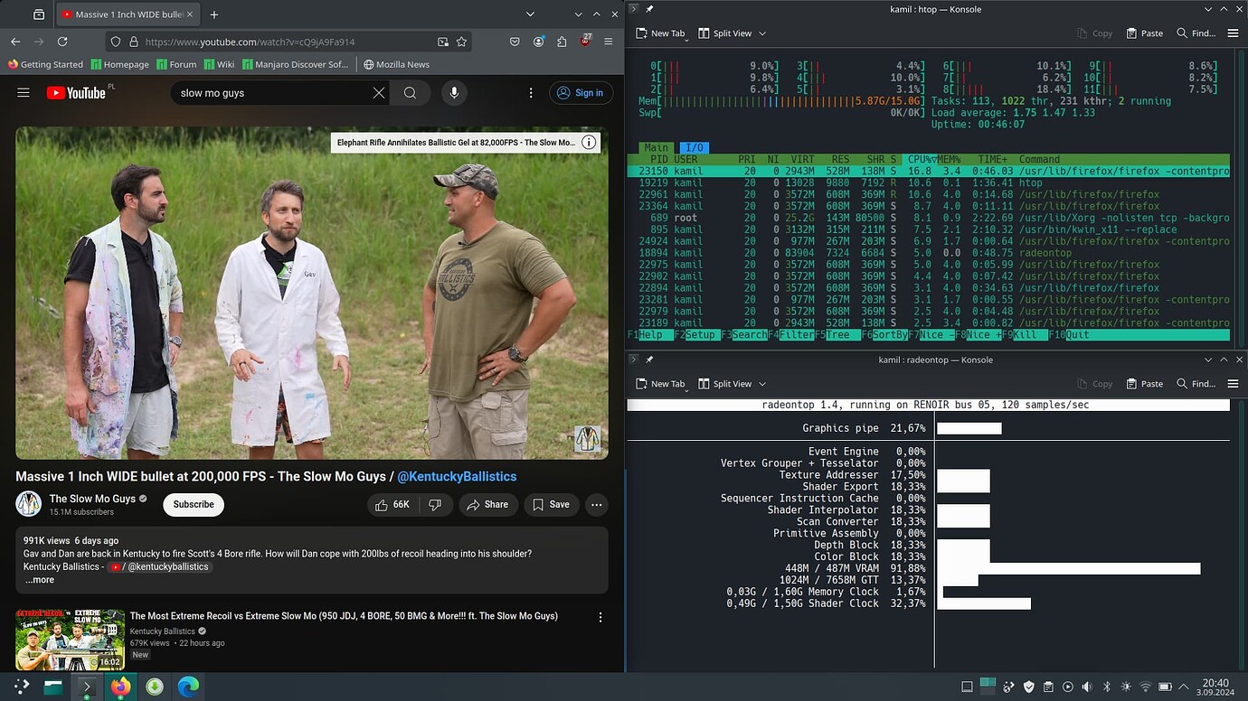
Task: Click the info icon on Elephant Rifle card
Action: pyautogui.click(x=589, y=142)
